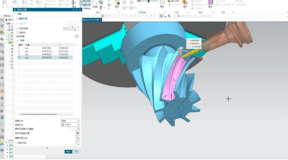
Task: Click the play backward button in tool path animation
Action: [124, 2]
